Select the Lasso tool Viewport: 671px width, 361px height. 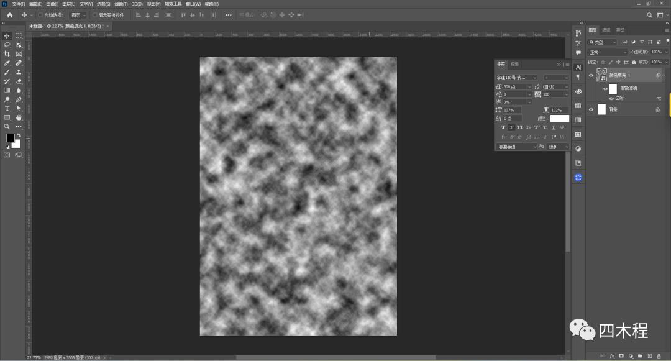7,45
